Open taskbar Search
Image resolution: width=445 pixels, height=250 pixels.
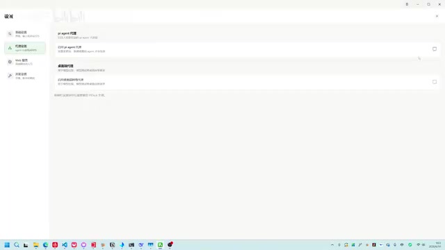click(17, 244)
